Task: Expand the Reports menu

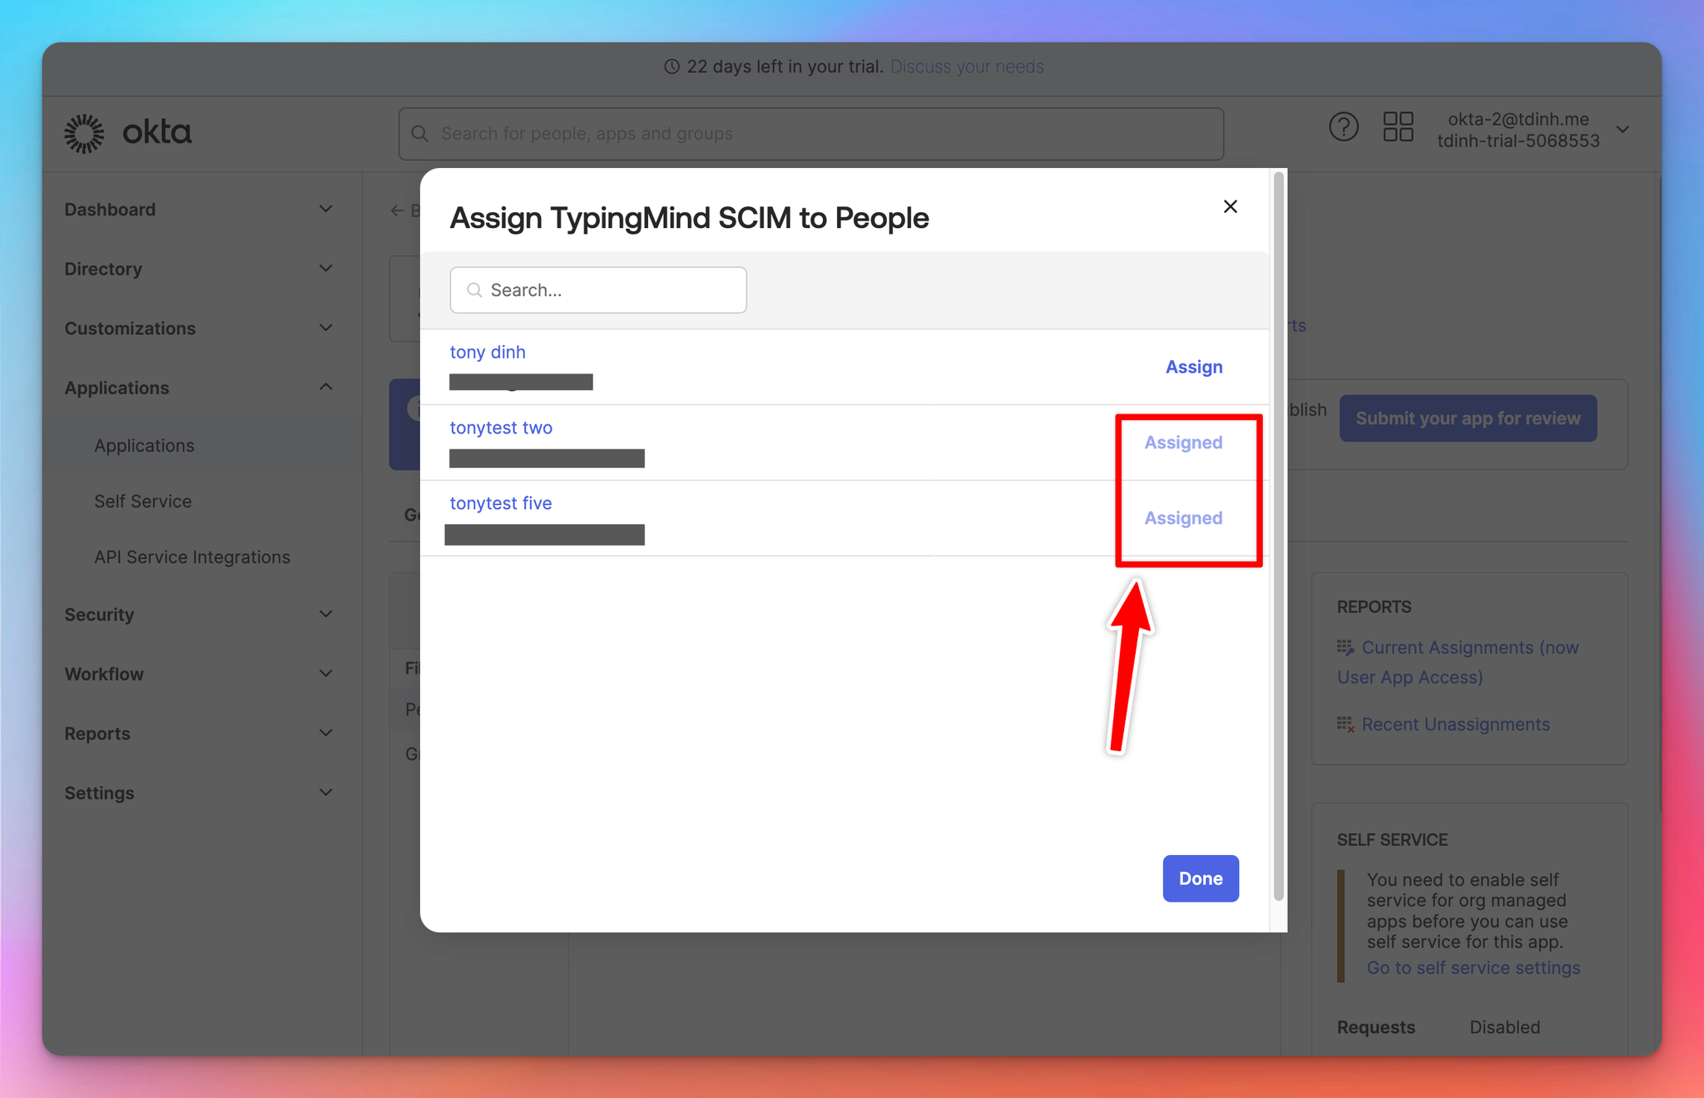Action: point(326,733)
